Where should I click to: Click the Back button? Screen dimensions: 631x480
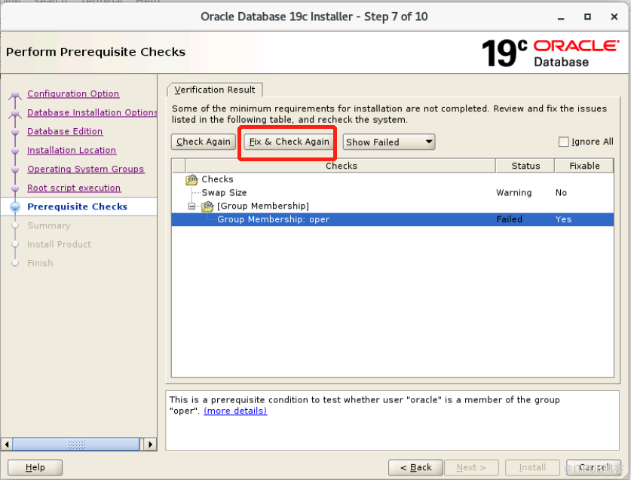(x=415, y=467)
